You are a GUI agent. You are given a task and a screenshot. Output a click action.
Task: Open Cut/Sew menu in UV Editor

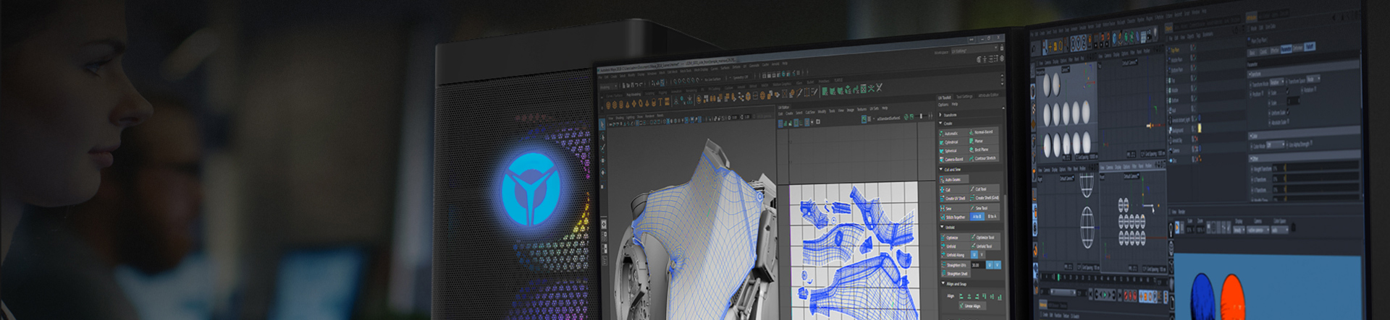coord(809,112)
